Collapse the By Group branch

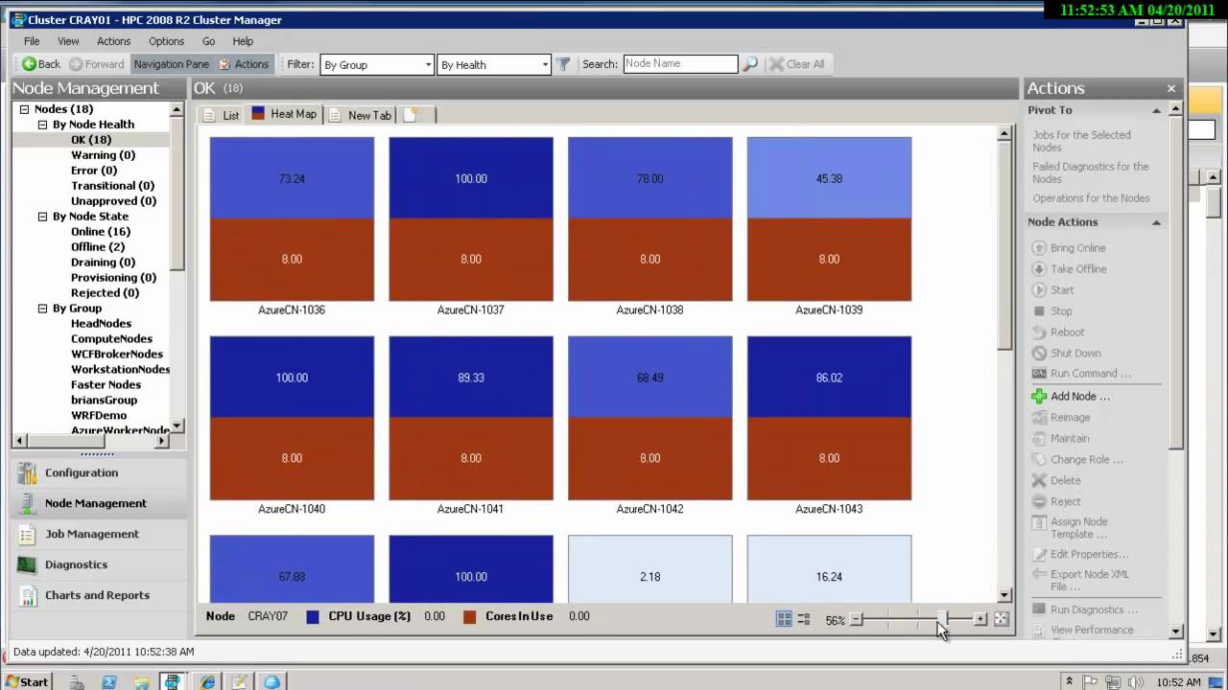[x=42, y=309]
